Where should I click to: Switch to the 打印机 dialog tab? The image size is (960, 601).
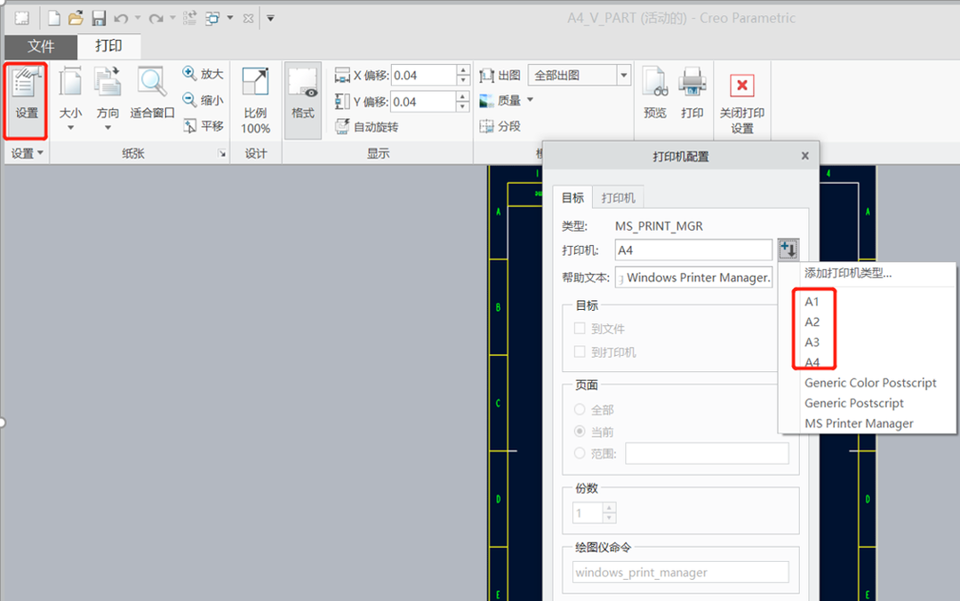click(619, 197)
